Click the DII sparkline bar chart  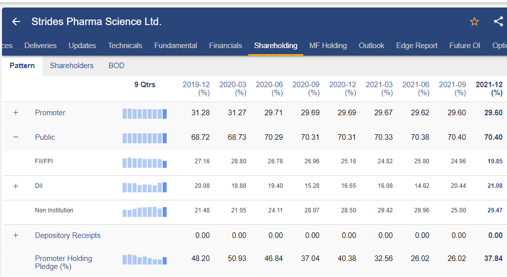click(145, 187)
